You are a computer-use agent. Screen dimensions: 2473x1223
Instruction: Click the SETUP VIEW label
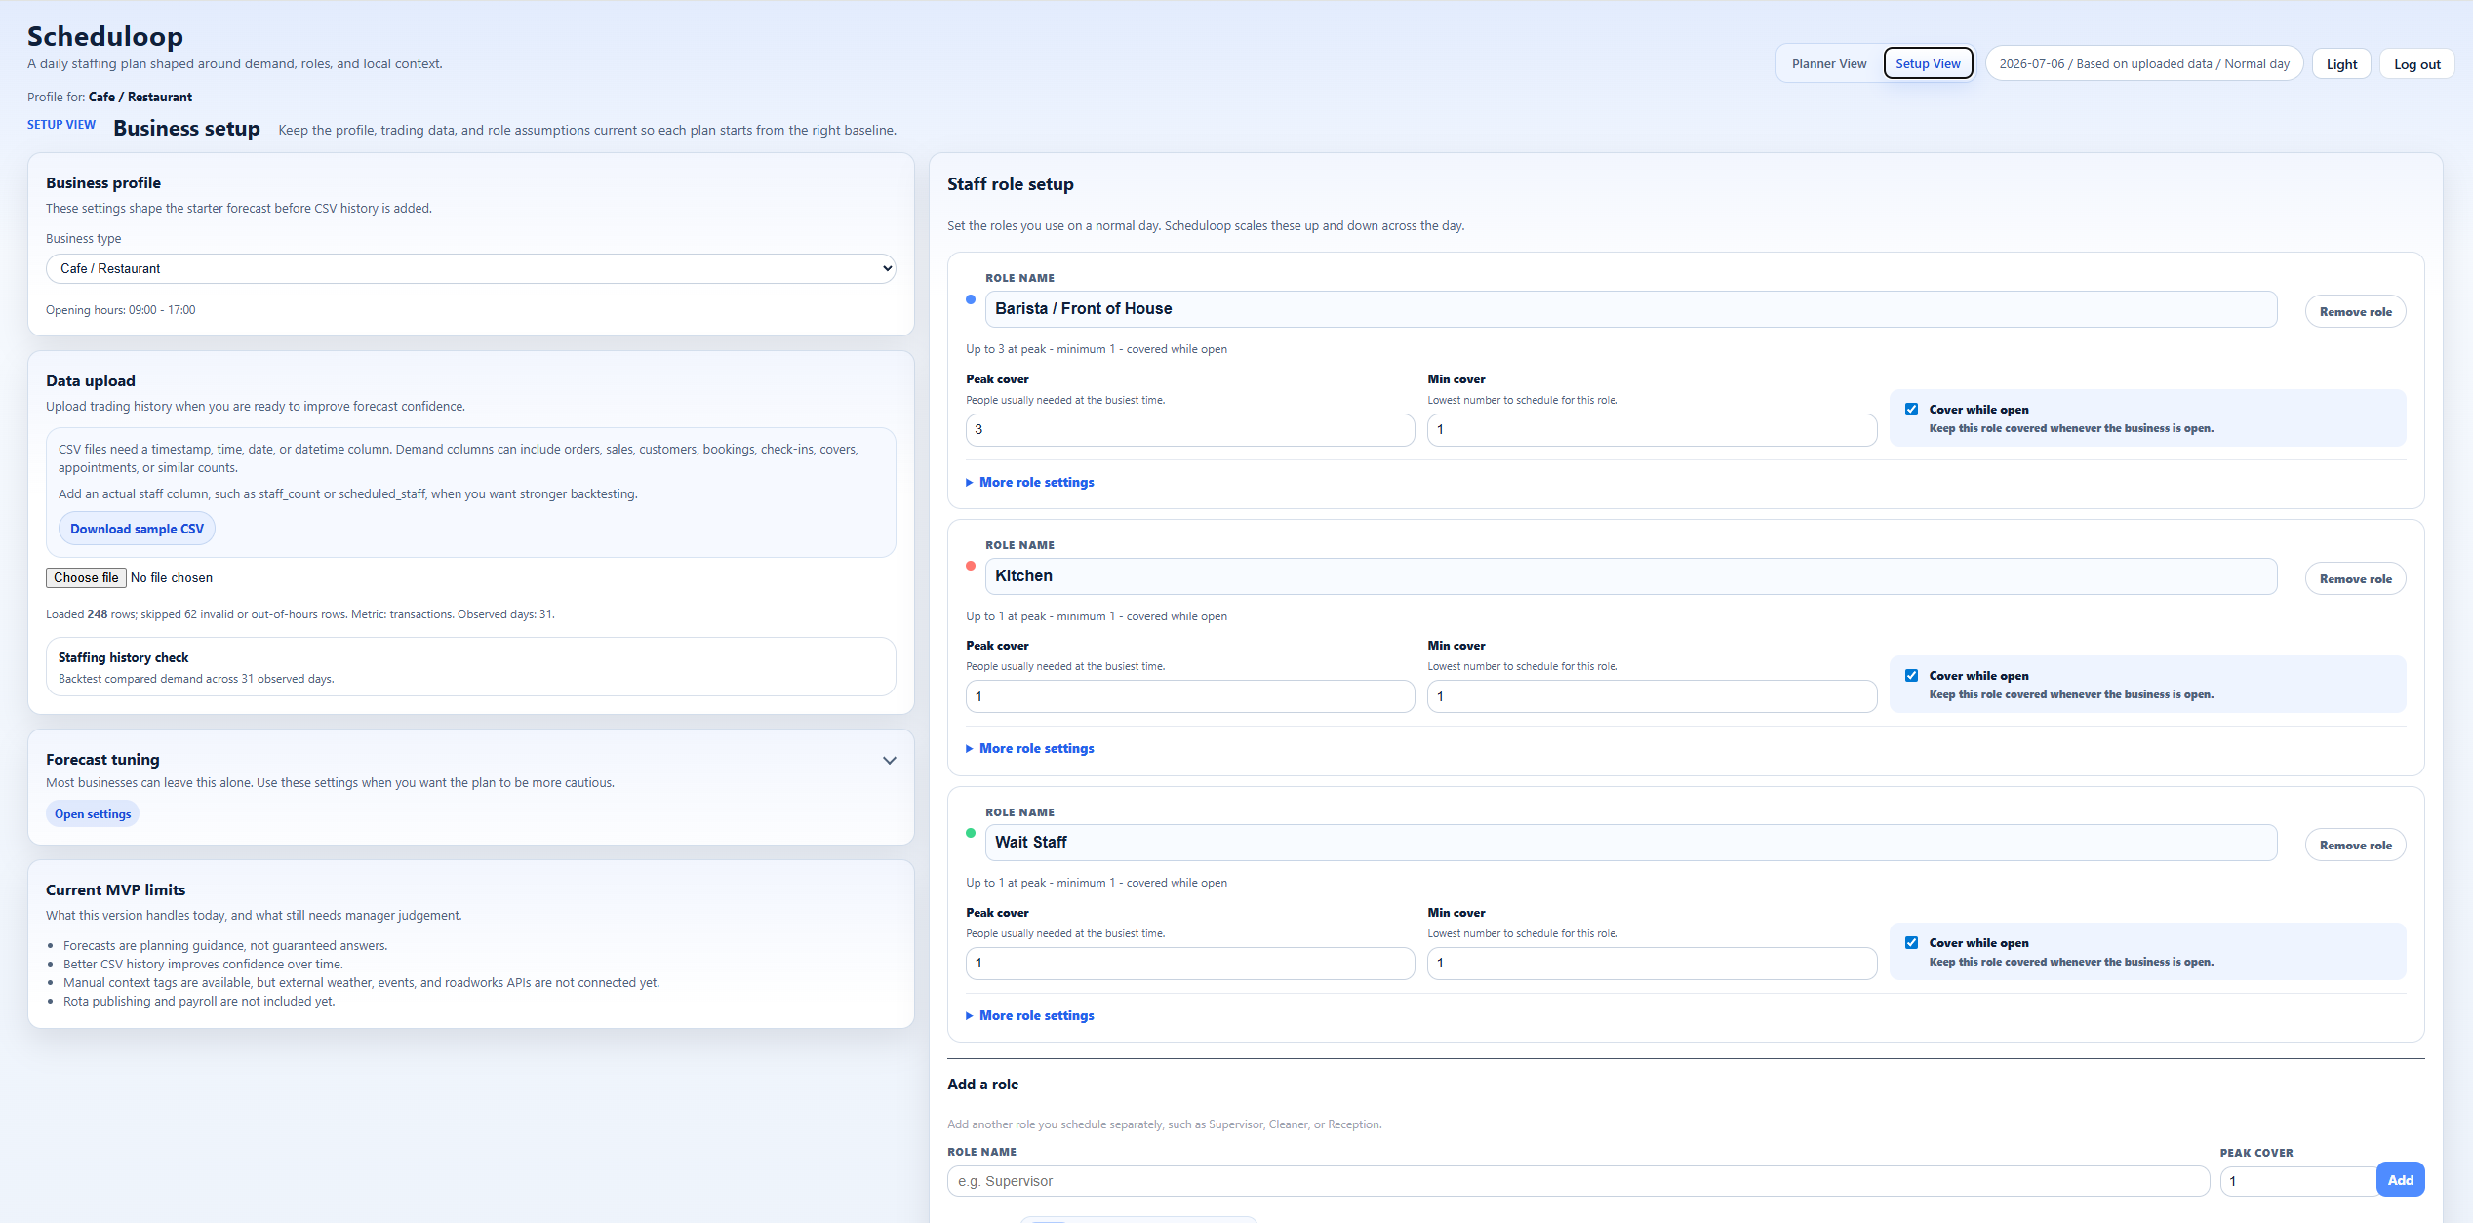click(x=61, y=125)
